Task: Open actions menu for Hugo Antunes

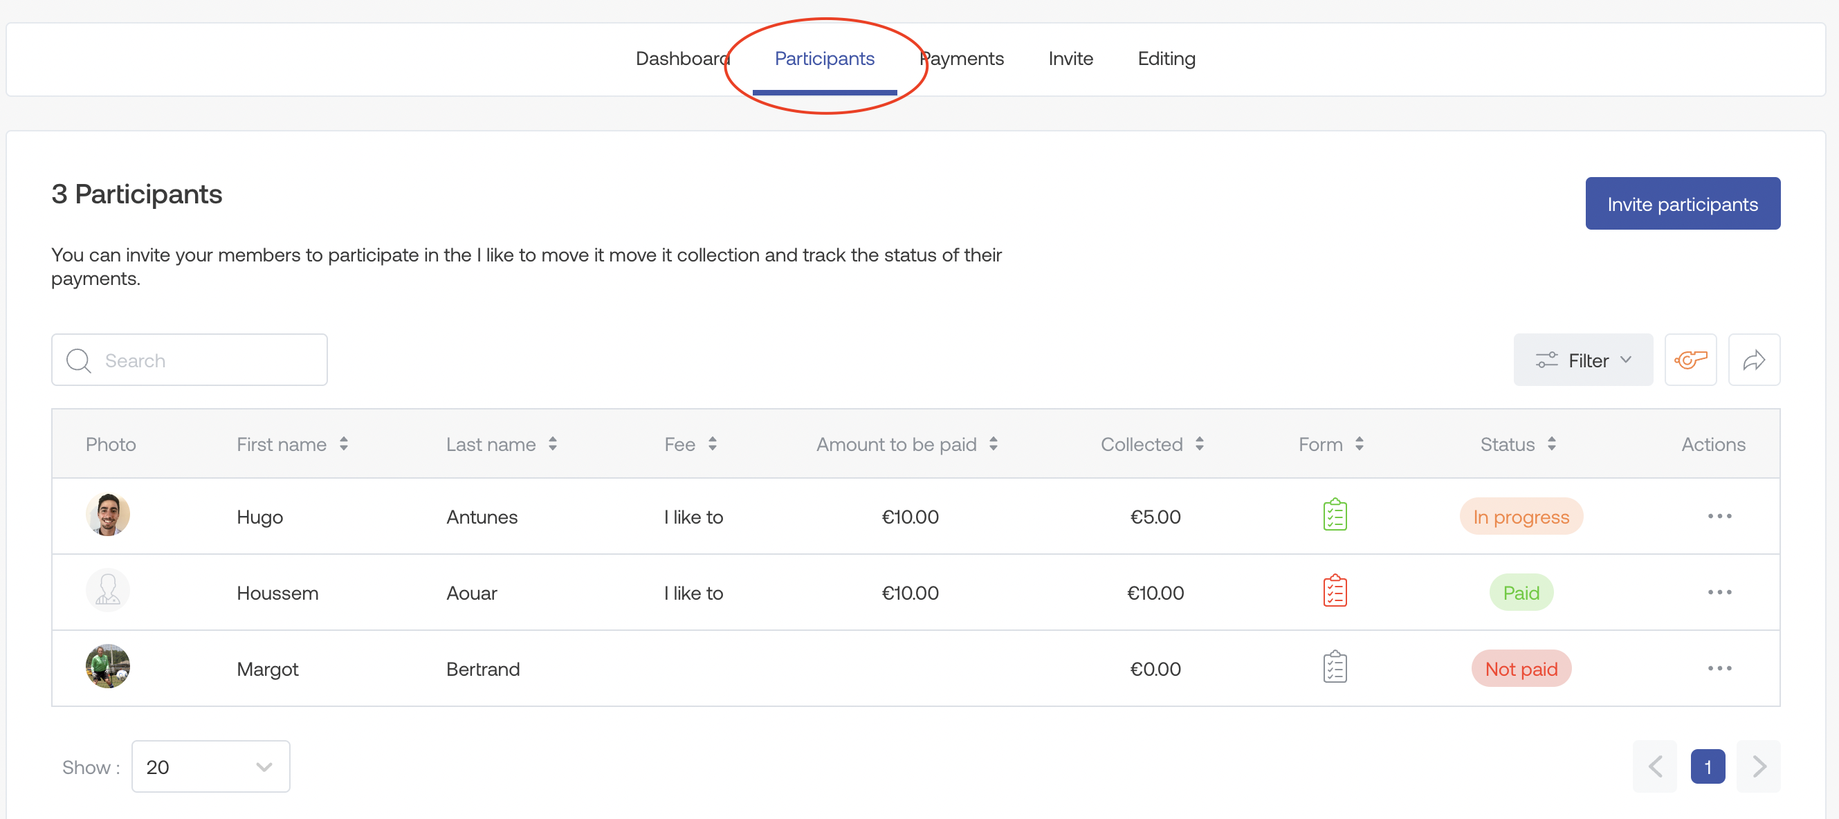Action: pos(1719,515)
